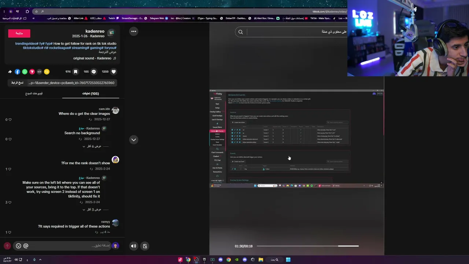Open comments via the speech bubble icon
Image resolution: width=469 pixels, height=264 pixels.
94,72
